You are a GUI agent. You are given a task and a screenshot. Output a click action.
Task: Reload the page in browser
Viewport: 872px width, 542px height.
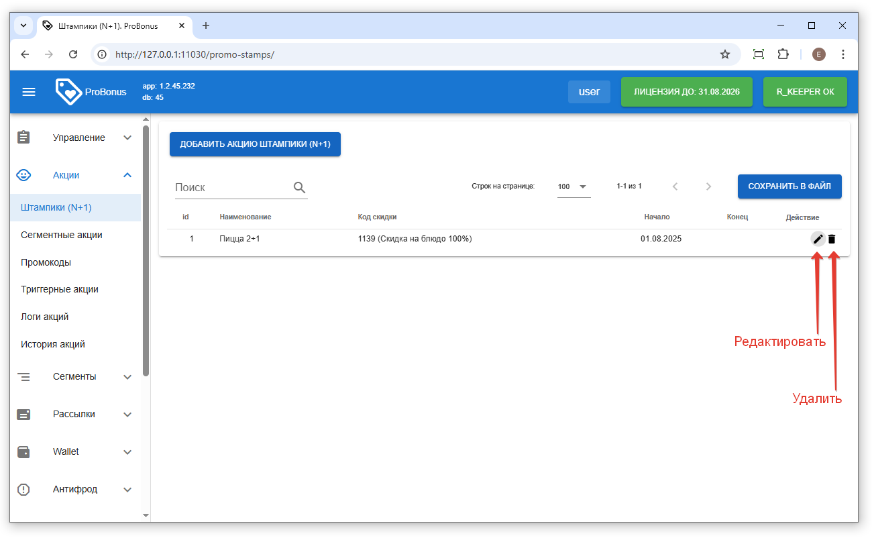(74, 54)
